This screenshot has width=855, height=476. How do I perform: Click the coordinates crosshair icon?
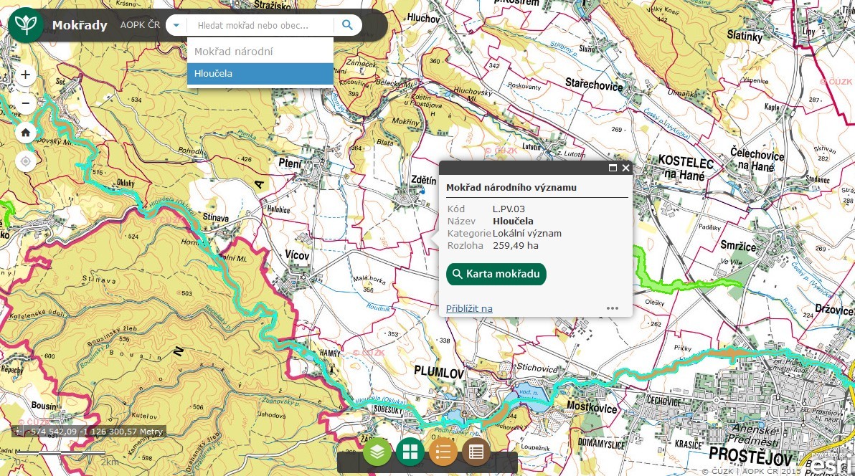[19, 432]
